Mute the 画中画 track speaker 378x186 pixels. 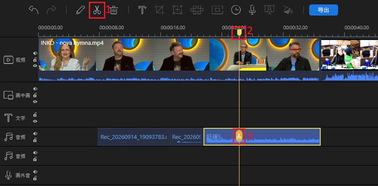35,89
